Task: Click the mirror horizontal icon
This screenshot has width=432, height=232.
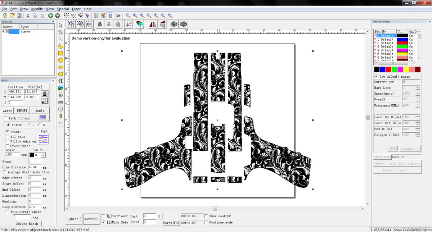Action: click(153, 24)
